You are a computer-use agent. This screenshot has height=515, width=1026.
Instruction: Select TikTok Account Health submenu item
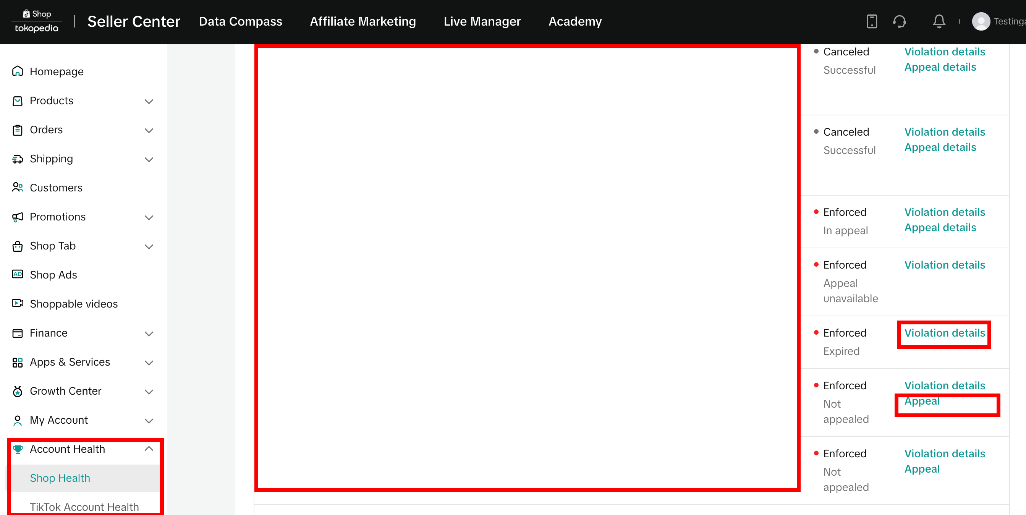[84, 507]
